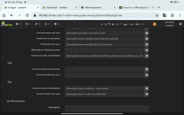Click the Gaz Consommation par jour field

[105, 75]
